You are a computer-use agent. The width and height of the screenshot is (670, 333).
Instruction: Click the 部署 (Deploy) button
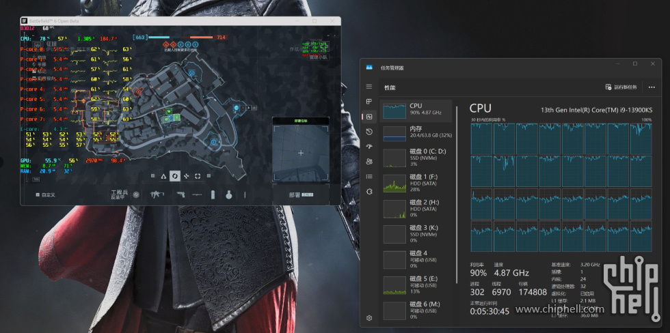pyautogui.click(x=301, y=195)
